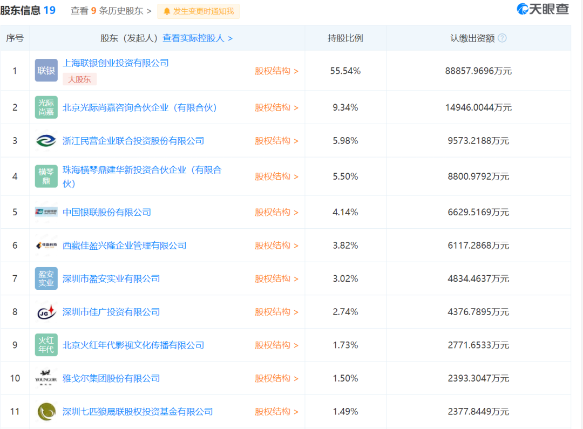Expand 股权结构 for 雅戈尔集团股份有限公司
The height and width of the screenshot is (429, 583).
click(276, 378)
